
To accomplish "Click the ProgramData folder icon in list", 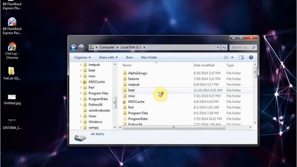I will (125, 119).
